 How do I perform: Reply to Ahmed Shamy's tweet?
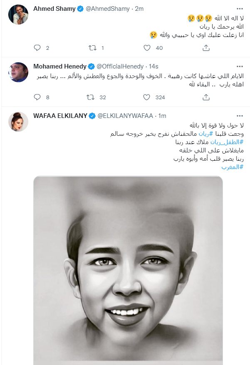(x=37, y=48)
